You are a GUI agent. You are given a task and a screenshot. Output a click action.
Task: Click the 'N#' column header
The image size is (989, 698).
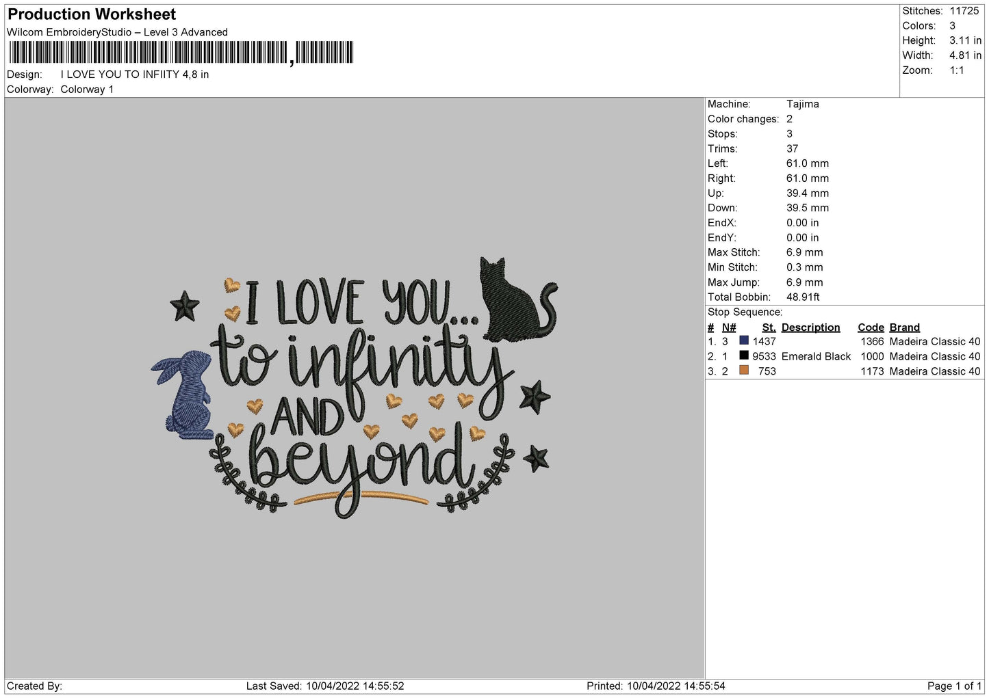point(729,327)
